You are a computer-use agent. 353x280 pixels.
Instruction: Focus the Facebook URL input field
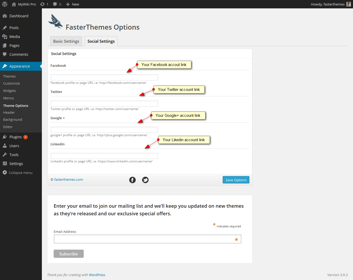(x=104, y=77)
